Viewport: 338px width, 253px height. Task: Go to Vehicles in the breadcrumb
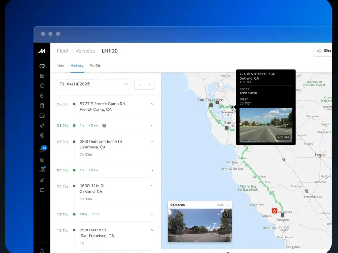click(x=85, y=51)
